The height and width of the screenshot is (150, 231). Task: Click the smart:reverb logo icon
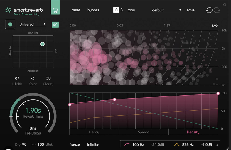(9, 10)
